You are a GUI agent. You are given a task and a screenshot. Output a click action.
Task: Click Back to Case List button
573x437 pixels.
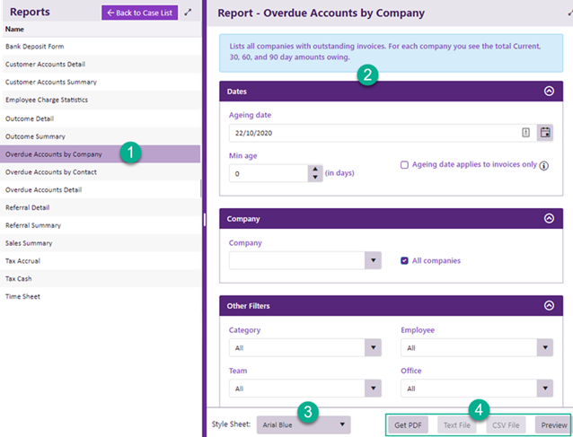point(139,13)
